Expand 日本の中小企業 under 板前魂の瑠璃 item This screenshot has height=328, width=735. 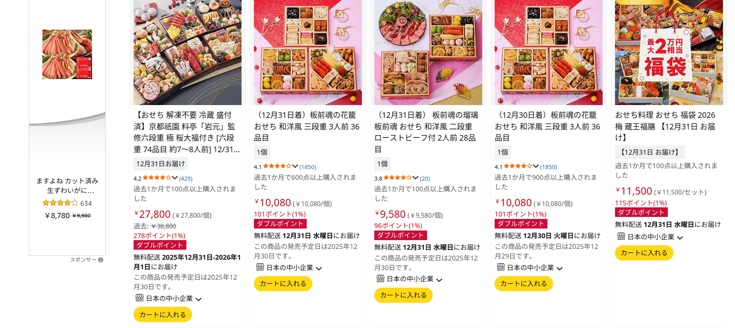tap(439, 280)
